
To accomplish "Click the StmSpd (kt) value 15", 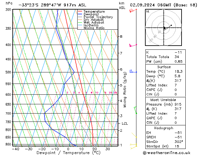I will tap(177, 146).
